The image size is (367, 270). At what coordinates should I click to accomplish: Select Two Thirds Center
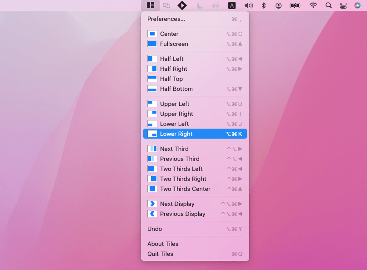coord(195,189)
